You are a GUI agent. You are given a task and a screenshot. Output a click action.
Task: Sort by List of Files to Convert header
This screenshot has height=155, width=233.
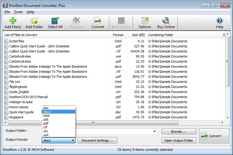coord(56,35)
